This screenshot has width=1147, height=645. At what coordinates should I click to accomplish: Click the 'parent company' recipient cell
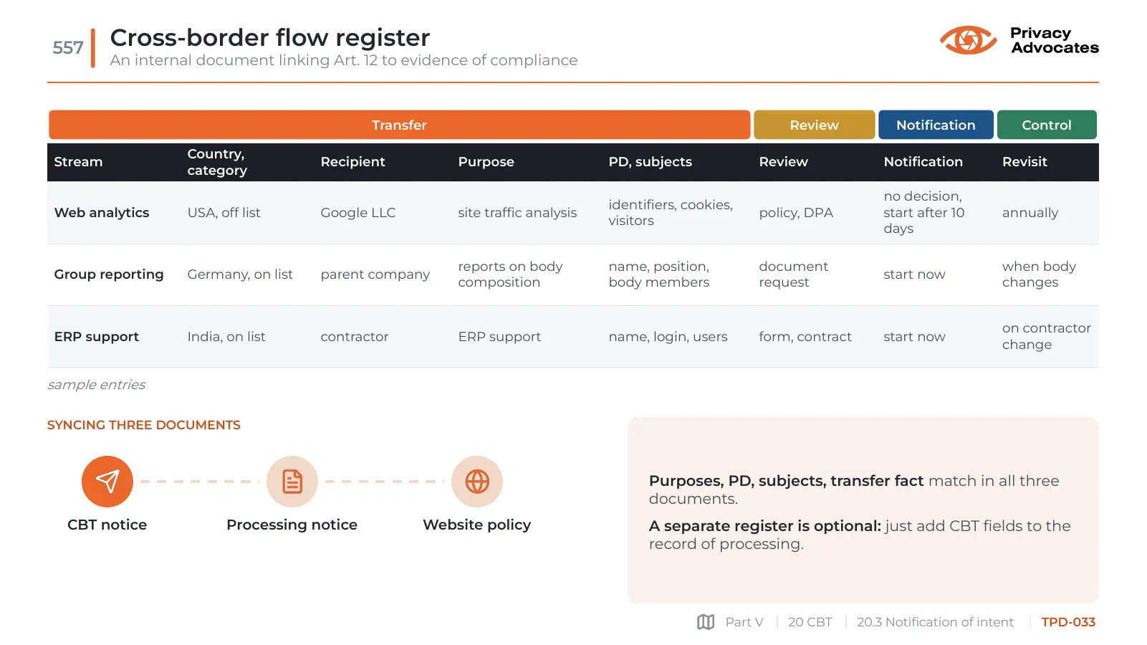375,274
